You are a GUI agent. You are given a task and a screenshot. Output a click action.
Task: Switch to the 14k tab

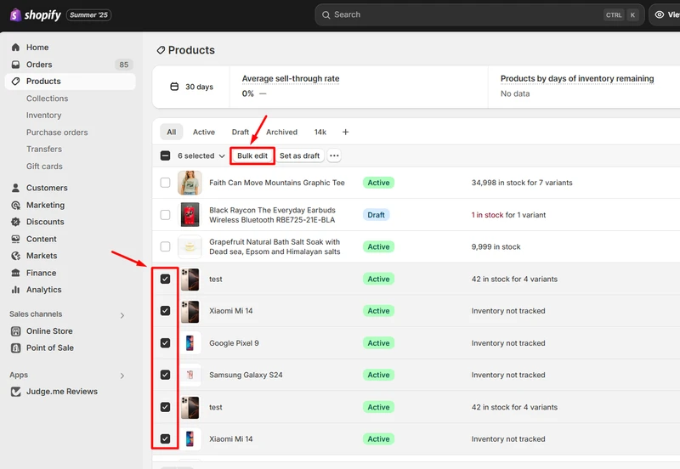click(320, 132)
